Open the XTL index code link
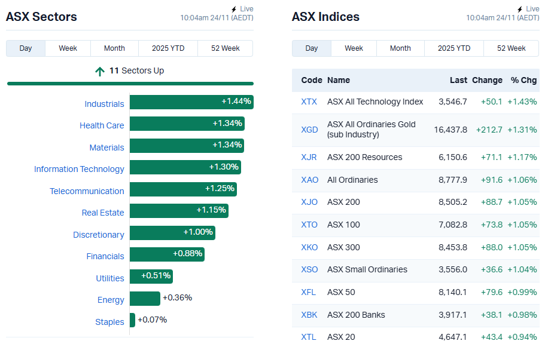The width and height of the screenshot is (545, 347). 309,337
